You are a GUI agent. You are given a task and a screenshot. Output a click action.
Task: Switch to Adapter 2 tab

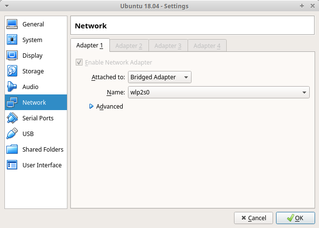tap(129, 46)
